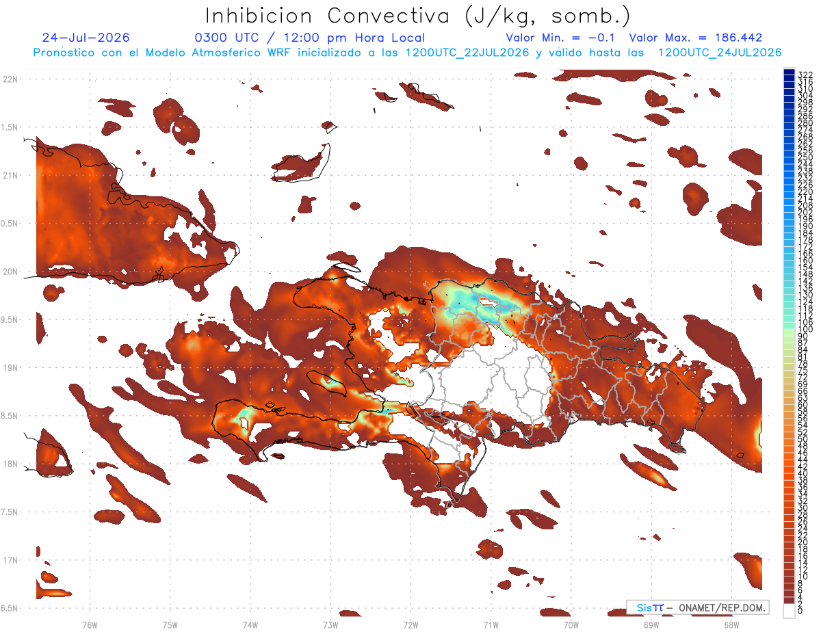The image size is (821, 634).
Task: Click the '69W' longitude label
Action: click(x=651, y=624)
